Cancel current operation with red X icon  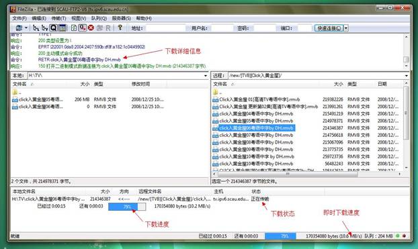(x=91, y=28)
